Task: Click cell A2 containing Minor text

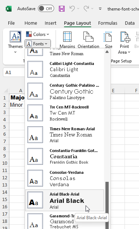Action: tap(17, 105)
